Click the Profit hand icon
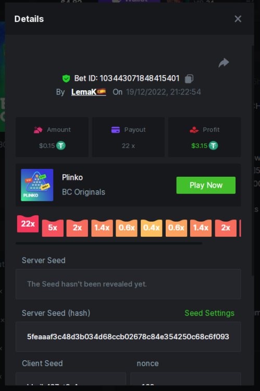This screenshot has height=391, width=260. pyautogui.click(x=194, y=130)
